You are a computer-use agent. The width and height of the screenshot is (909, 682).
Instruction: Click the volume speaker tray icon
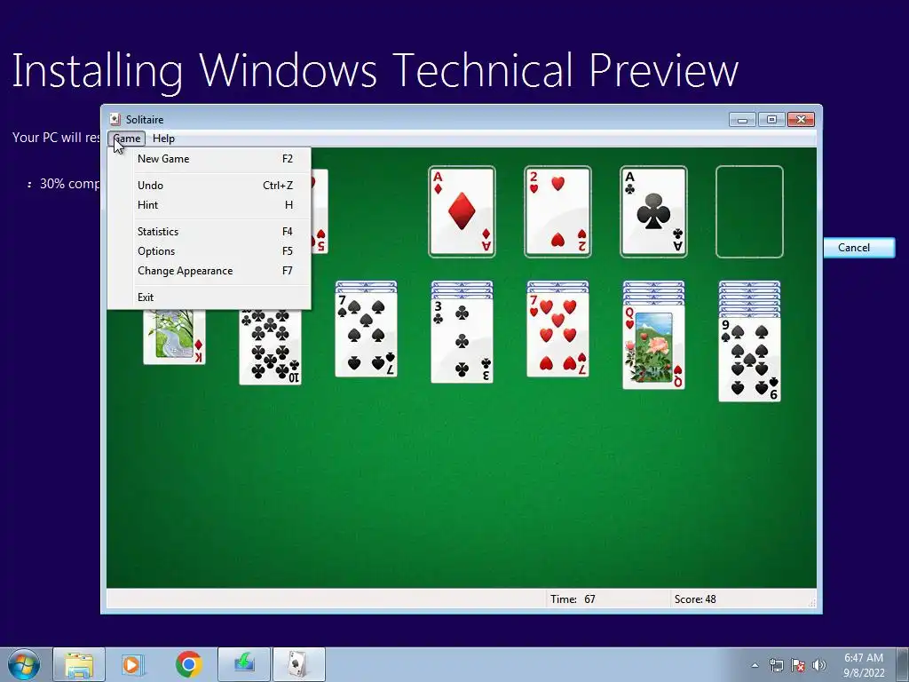(818, 665)
